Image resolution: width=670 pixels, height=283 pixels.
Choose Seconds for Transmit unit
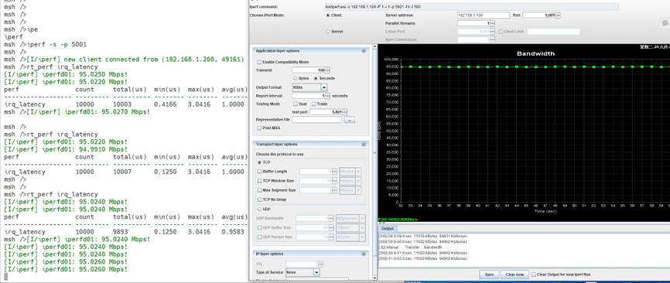pyautogui.click(x=316, y=79)
